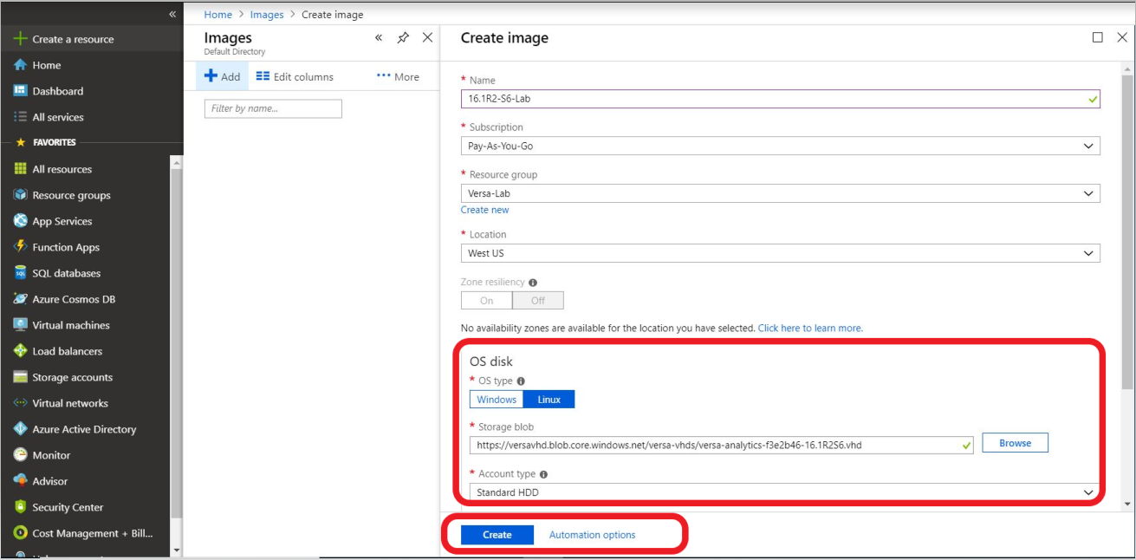The height and width of the screenshot is (560, 1136).
Task: Select Windows as OS type
Action: point(497,400)
